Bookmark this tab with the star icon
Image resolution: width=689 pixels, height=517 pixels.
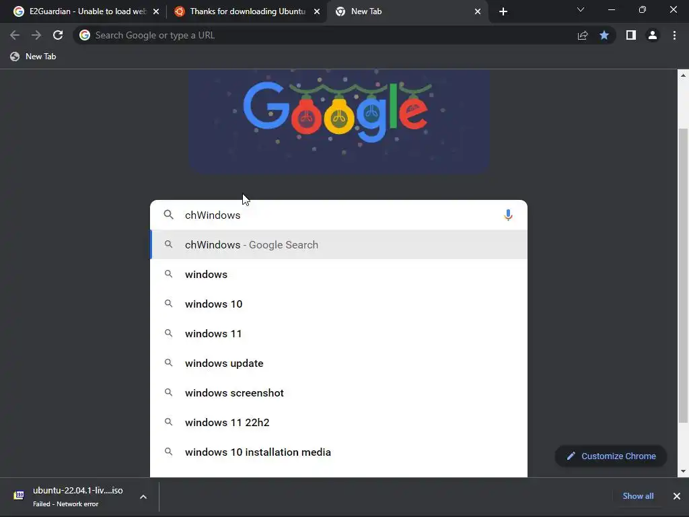604,35
